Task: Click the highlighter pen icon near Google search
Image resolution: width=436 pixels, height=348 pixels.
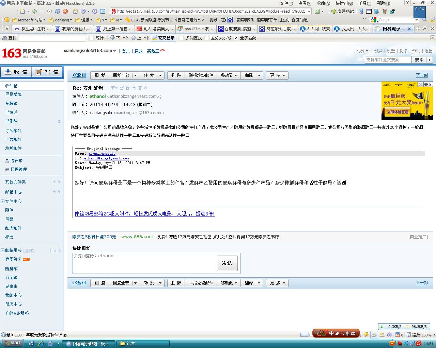Action: pyautogui.click(x=432, y=20)
